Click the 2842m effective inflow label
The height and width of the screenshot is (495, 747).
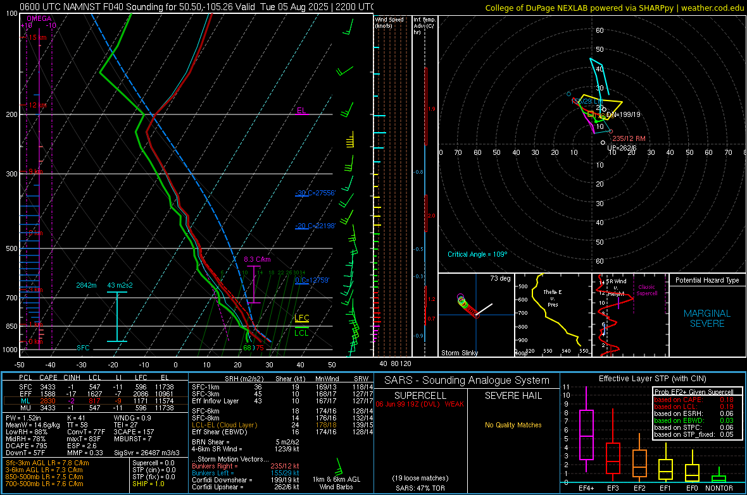point(86,285)
